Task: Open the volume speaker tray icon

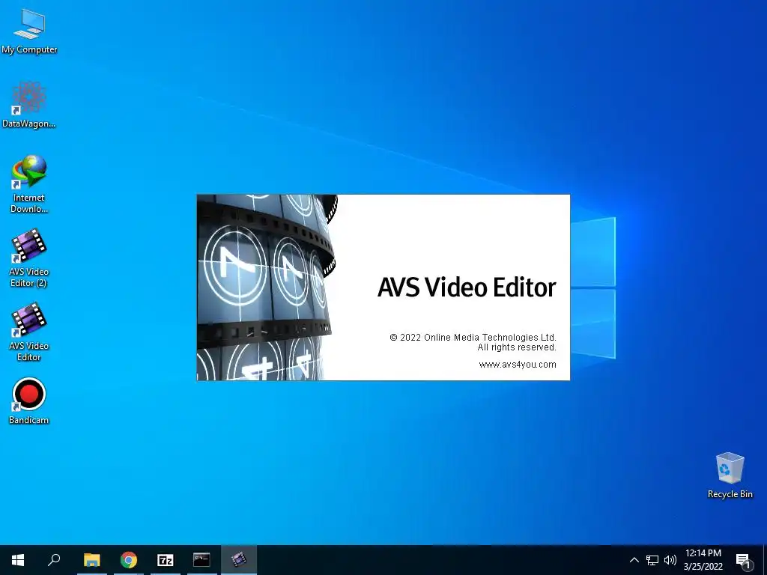Action: point(670,560)
